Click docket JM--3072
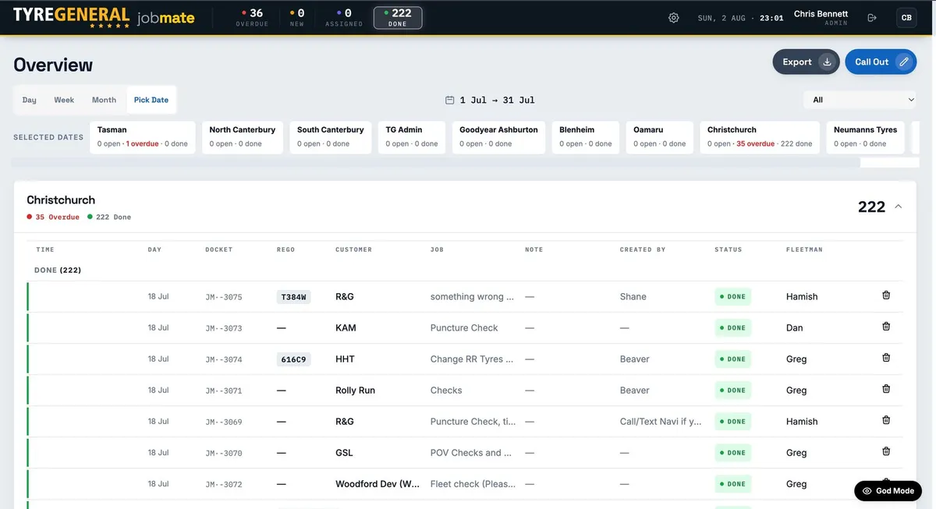This screenshot has height=509, width=936. click(x=224, y=484)
